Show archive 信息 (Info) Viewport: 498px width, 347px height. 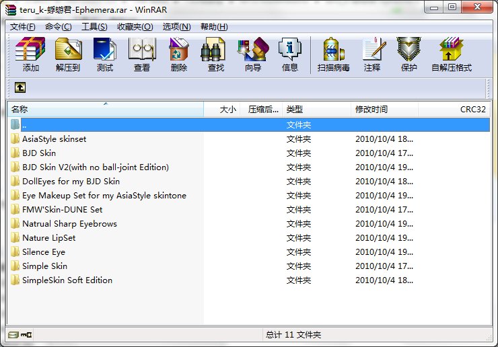(x=289, y=54)
